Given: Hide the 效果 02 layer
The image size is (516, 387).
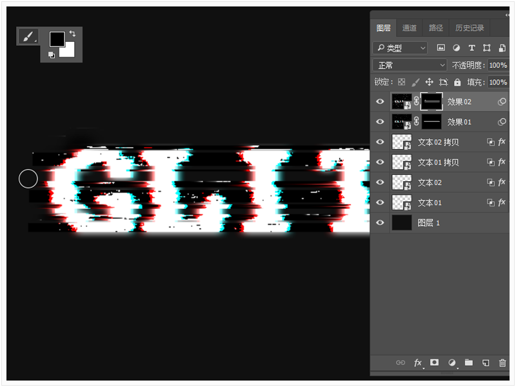Looking at the screenshot, I should [380, 101].
